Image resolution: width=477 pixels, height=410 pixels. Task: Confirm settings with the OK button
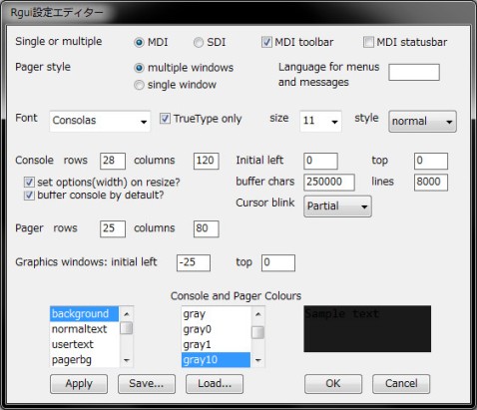point(333,384)
